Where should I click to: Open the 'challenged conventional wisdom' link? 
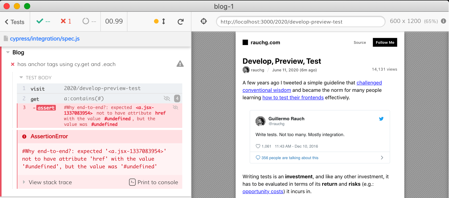[369, 83]
